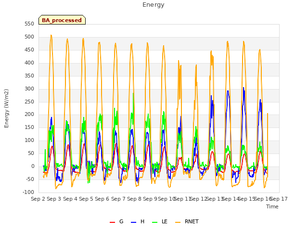308x231 pixels.
Task: Click the Energy (W/m2) axis label
Action: click(x=6, y=108)
